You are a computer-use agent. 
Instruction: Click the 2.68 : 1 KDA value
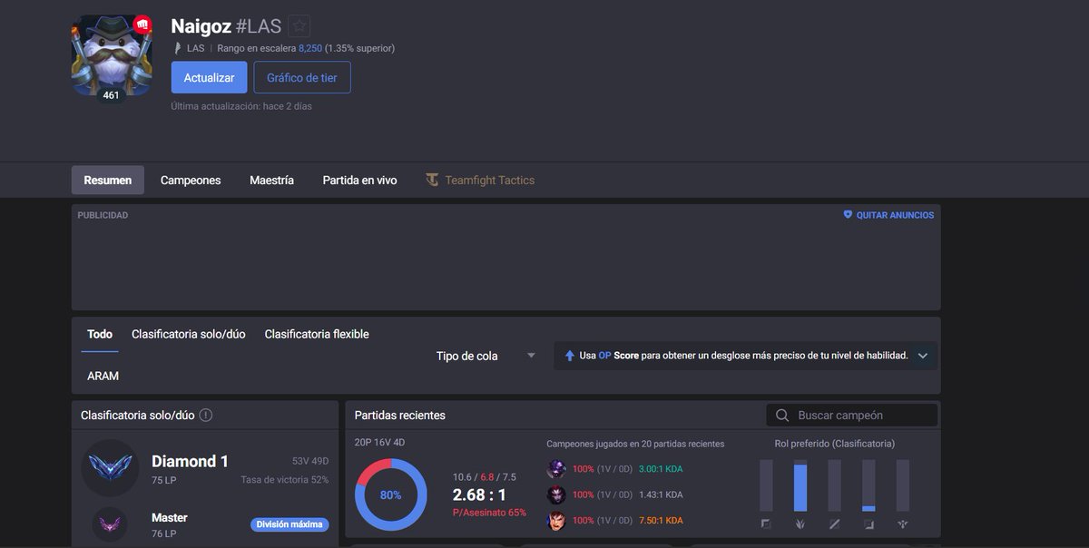(x=479, y=494)
